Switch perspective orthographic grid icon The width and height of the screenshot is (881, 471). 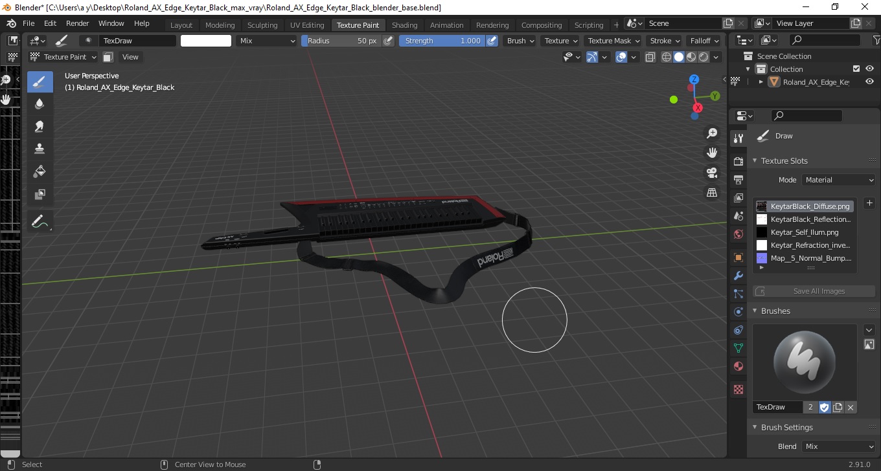[712, 192]
